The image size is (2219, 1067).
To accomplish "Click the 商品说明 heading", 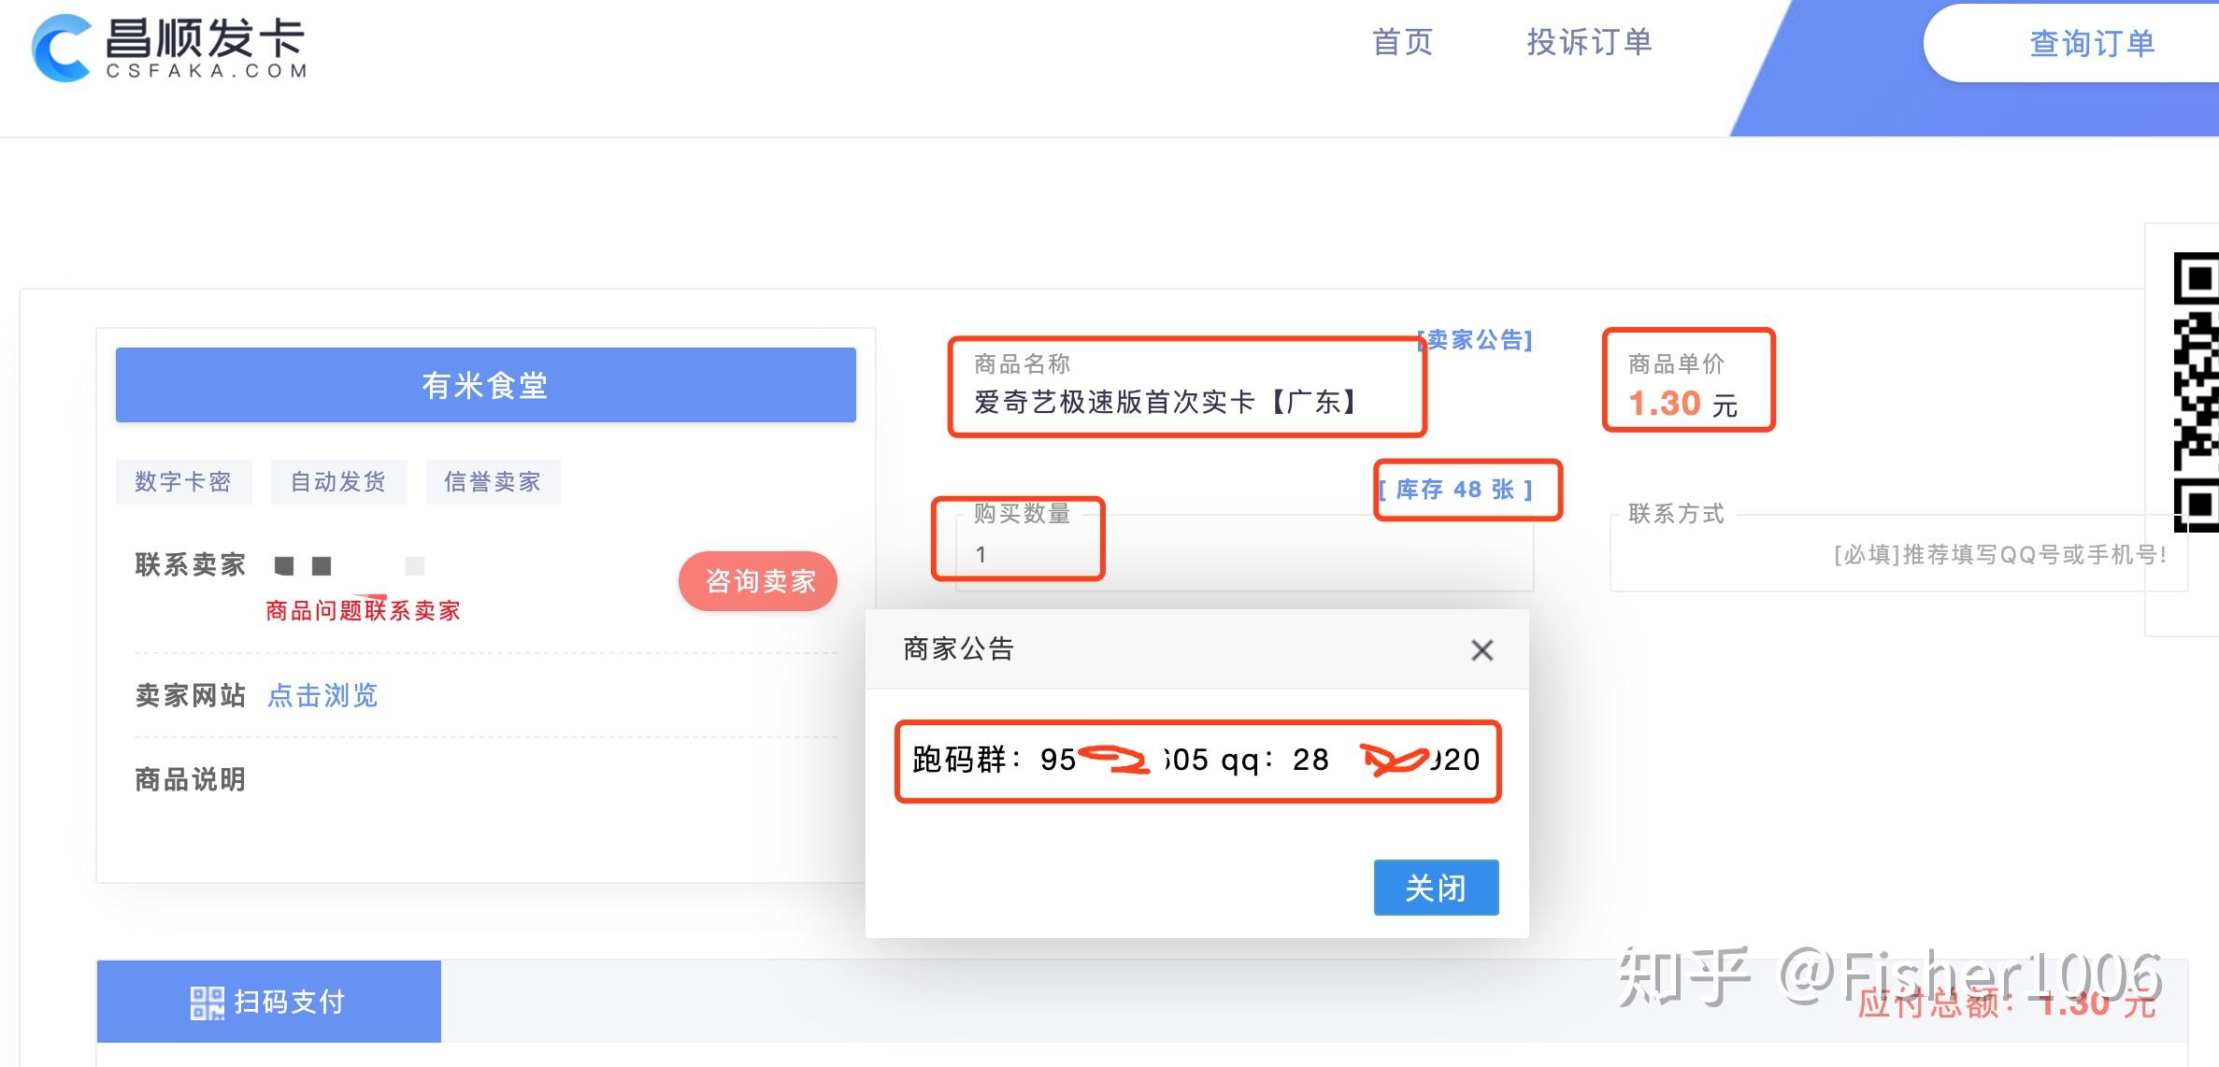I will pos(191,779).
